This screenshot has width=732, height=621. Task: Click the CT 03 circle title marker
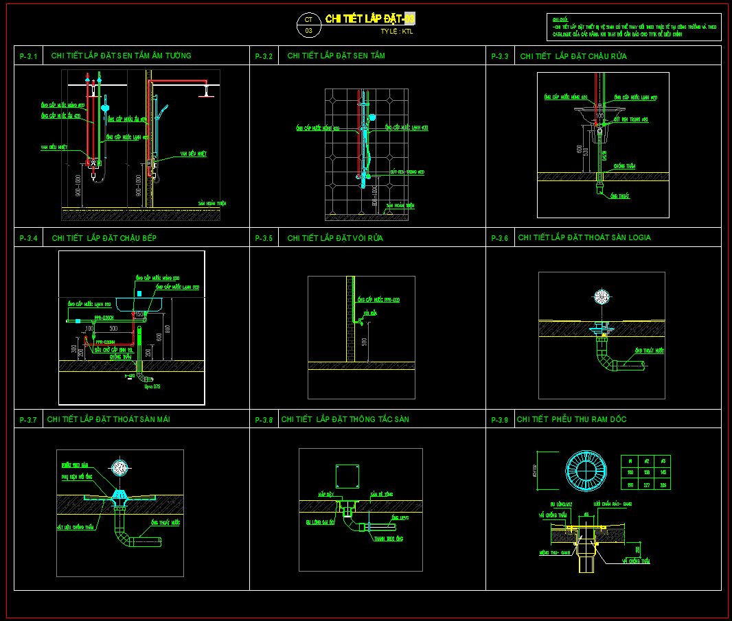[x=308, y=25]
